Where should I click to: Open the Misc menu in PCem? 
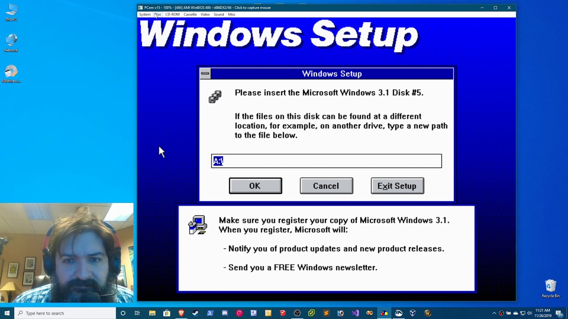point(232,14)
